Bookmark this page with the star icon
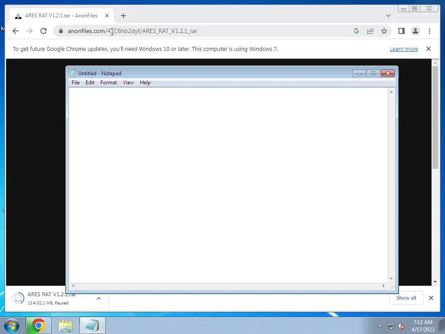This screenshot has height=334, width=445. (x=384, y=31)
